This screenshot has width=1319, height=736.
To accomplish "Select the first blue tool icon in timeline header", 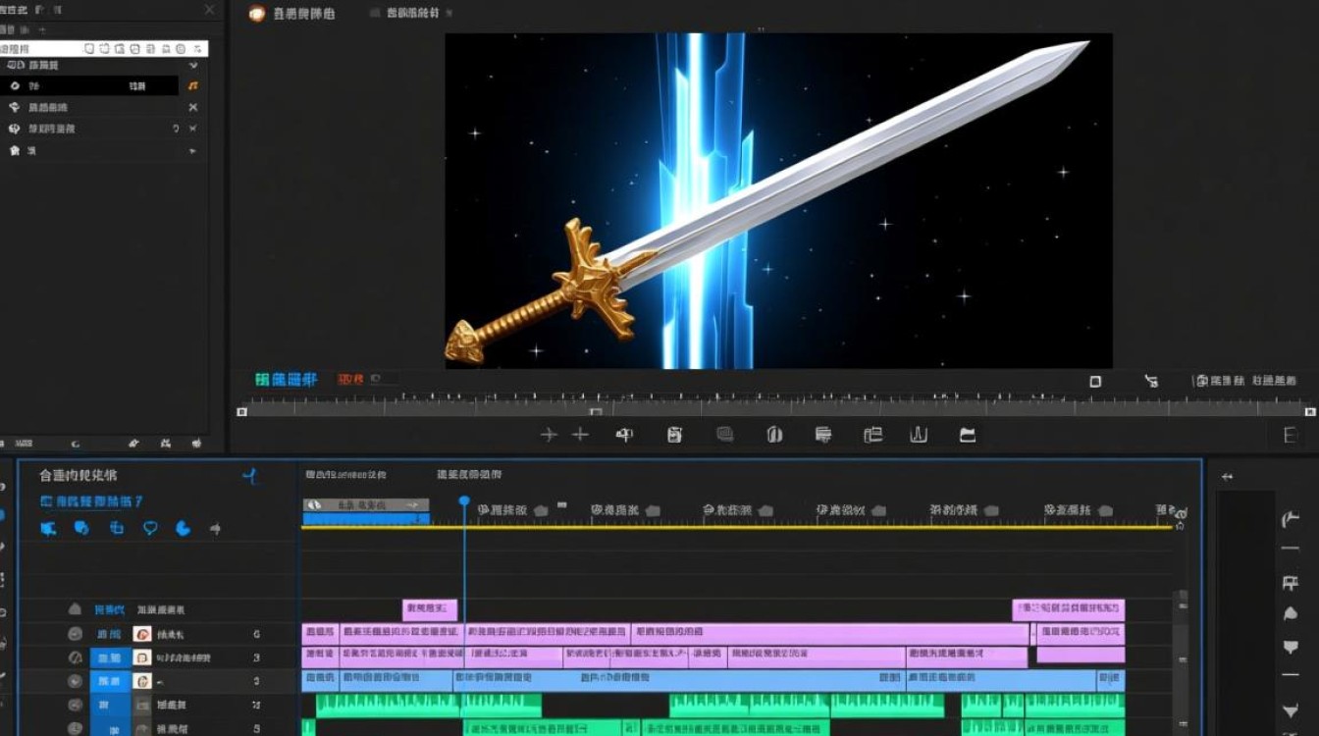I will coord(48,529).
